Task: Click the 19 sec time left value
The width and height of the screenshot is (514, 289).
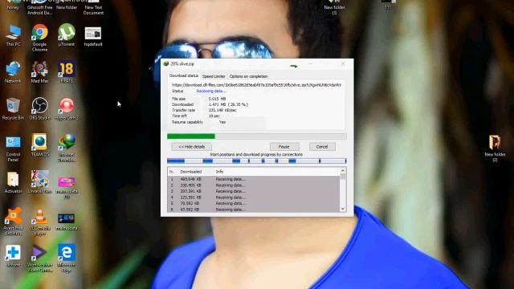Action: click(214, 116)
